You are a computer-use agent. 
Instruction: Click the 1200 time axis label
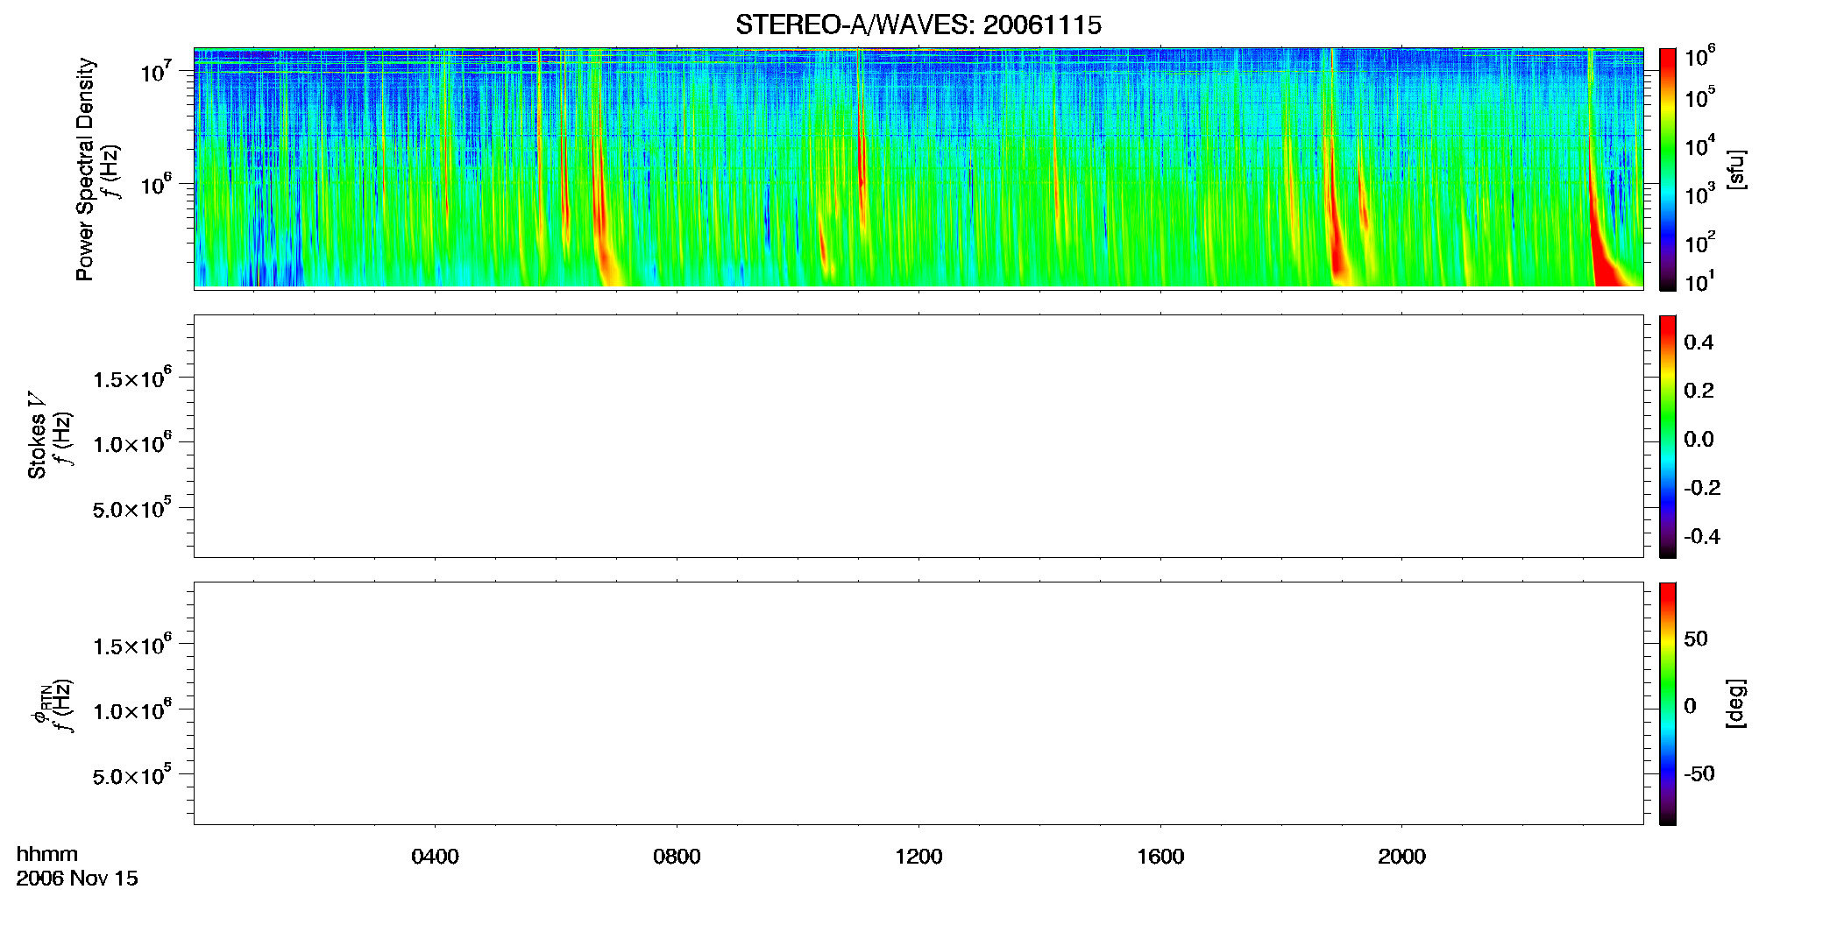(x=918, y=857)
